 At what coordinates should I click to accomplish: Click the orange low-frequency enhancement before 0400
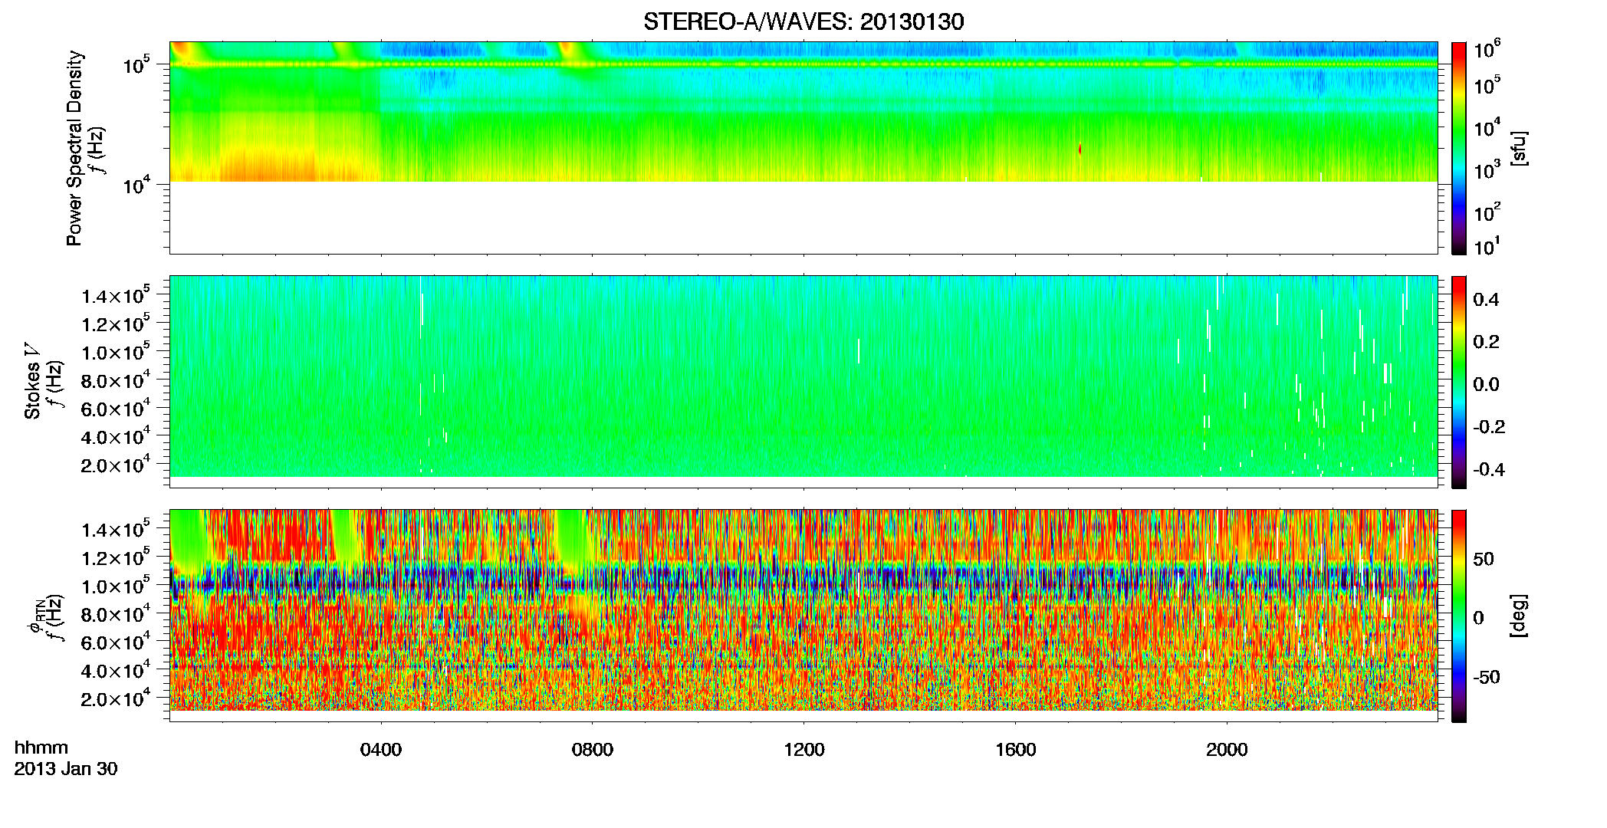tap(268, 165)
